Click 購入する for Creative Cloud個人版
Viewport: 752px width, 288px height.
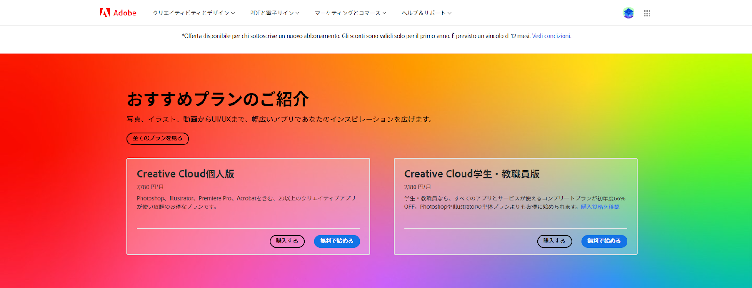point(287,241)
